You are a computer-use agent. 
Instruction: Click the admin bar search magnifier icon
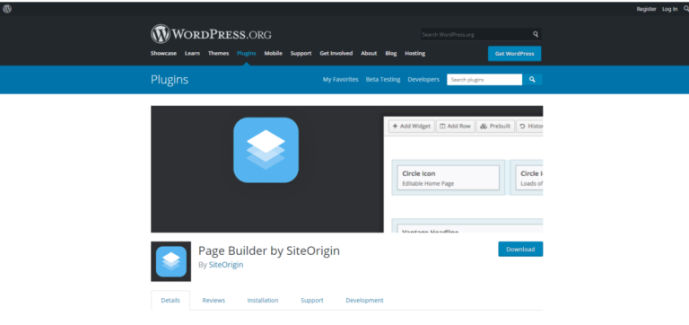pyautogui.click(x=686, y=9)
